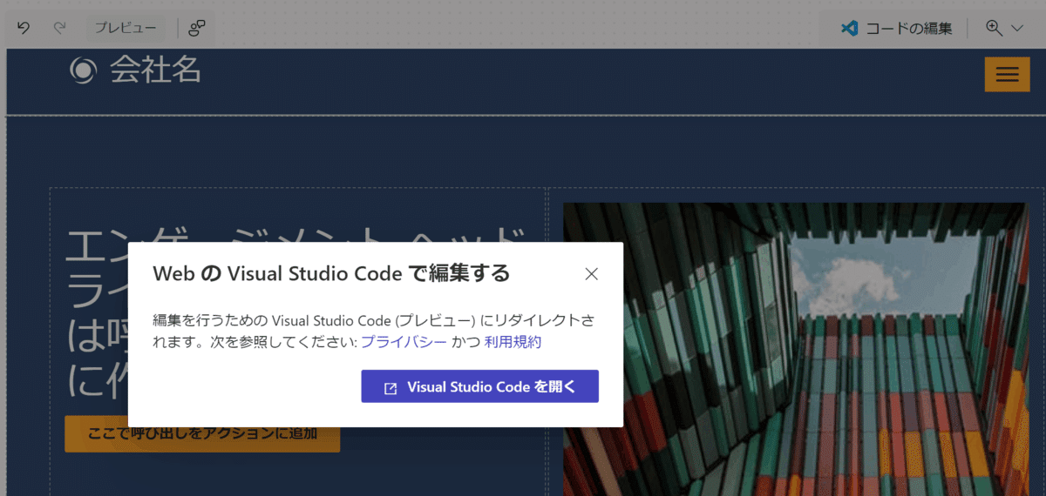Click the dialog title Web の Visual Studio Code で編集する
Screen dimensions: 1046x496
click(x=331, y=274)
